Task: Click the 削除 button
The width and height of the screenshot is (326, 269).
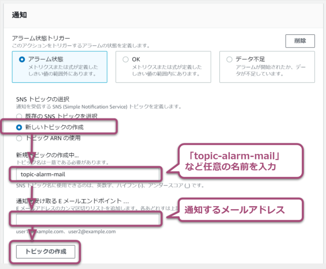Action: (x=300, y=41)
